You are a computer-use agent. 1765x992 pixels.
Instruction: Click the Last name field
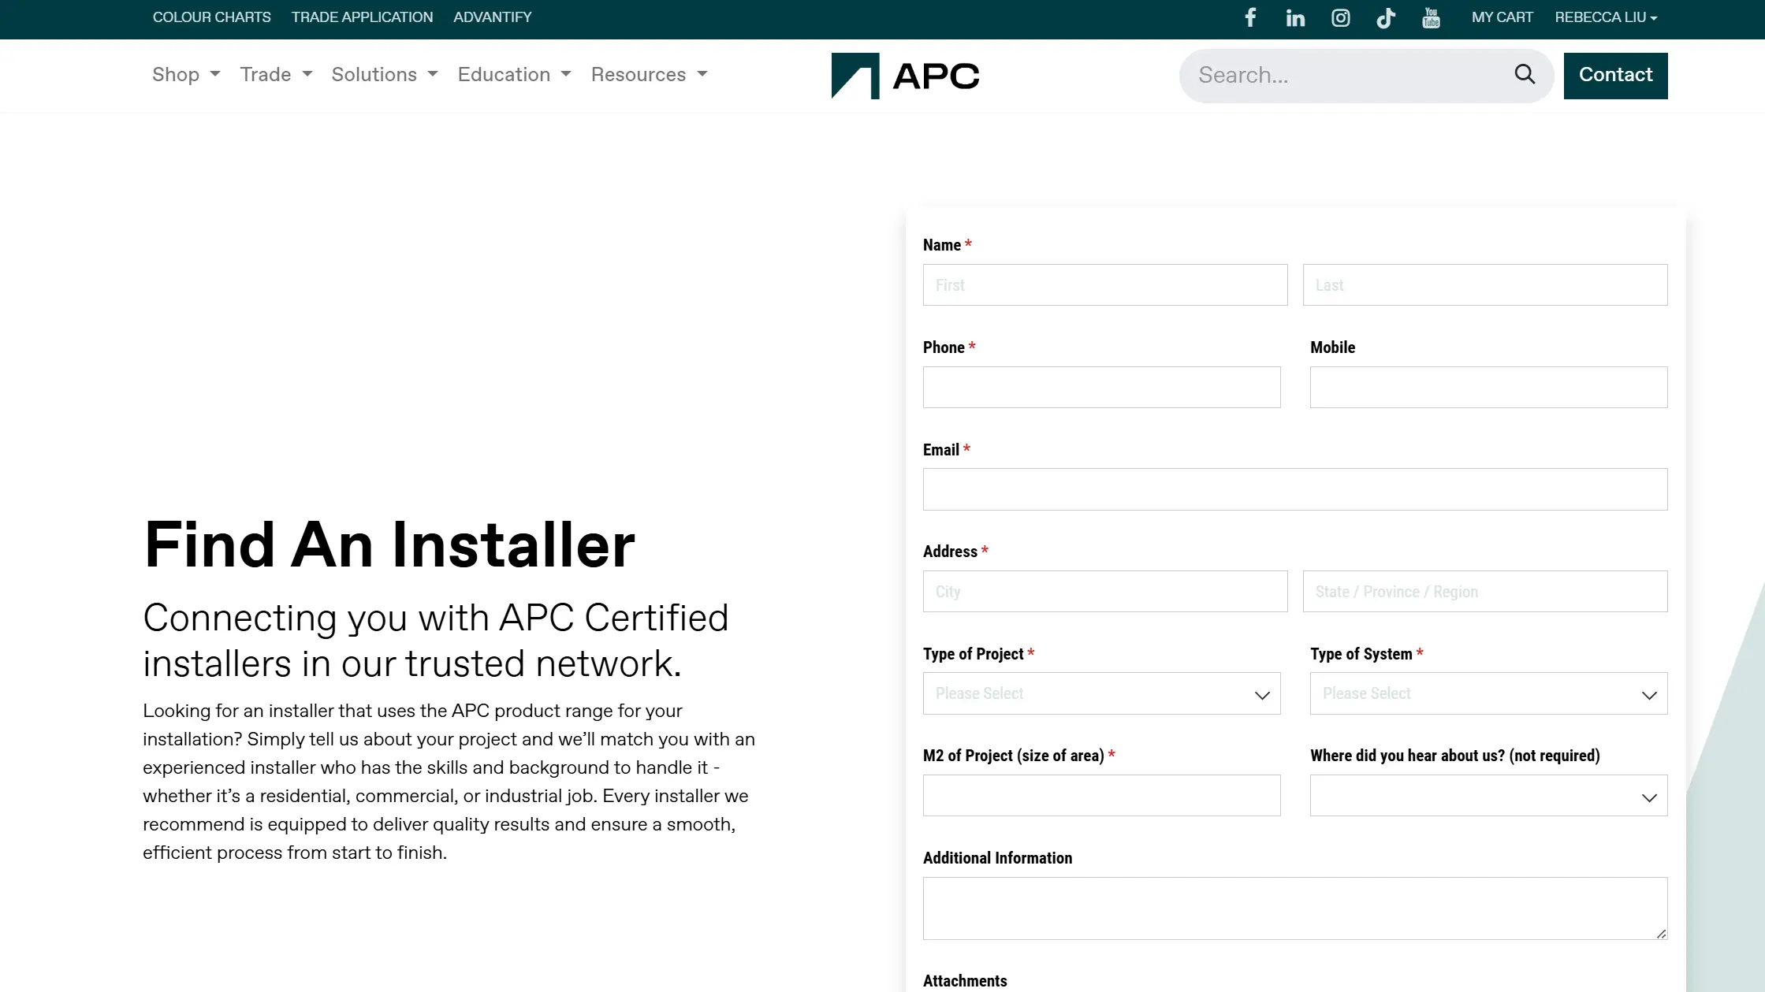point(1485,284)
